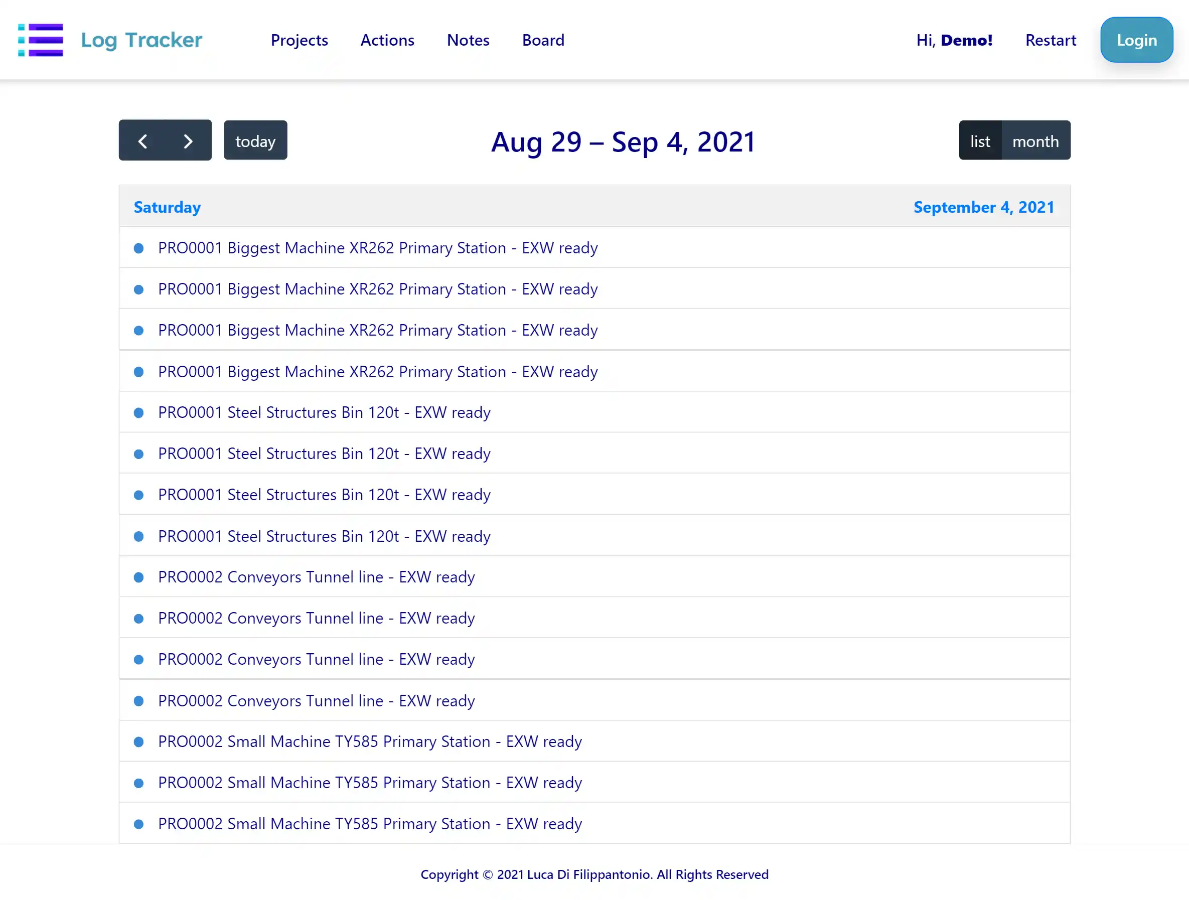Advance to next week with right chevron
Viewport: 1189px width, 900px height.
tap(188, 141)
